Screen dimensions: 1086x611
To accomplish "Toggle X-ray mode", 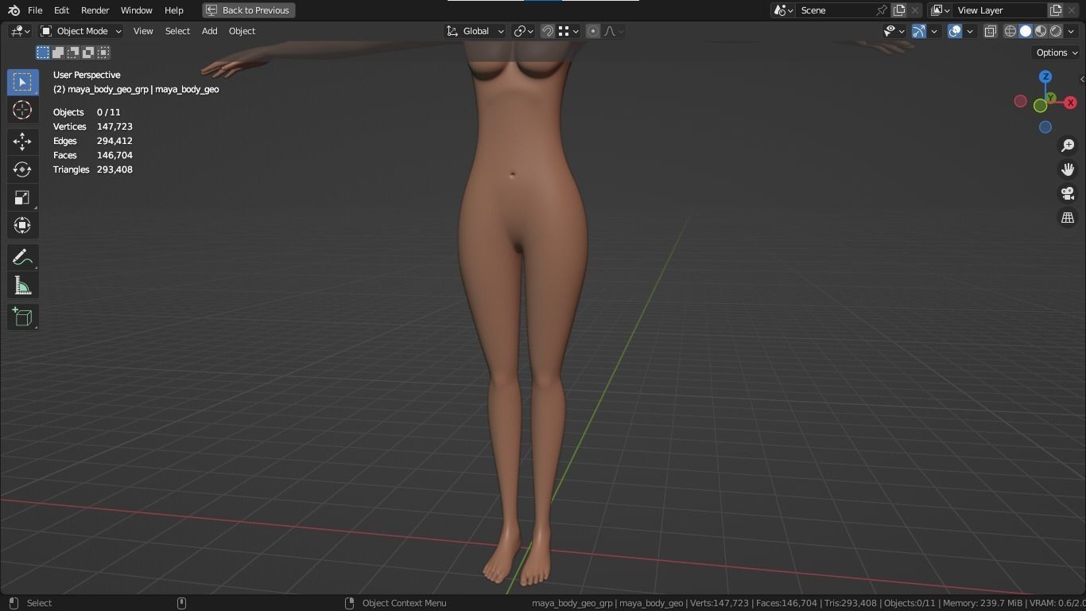I will pyautogui.click(x=990, y=31).
